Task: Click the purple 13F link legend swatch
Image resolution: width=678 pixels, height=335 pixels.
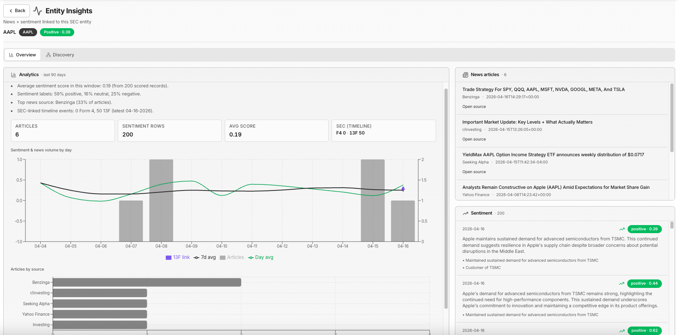Action: [169, 258]
